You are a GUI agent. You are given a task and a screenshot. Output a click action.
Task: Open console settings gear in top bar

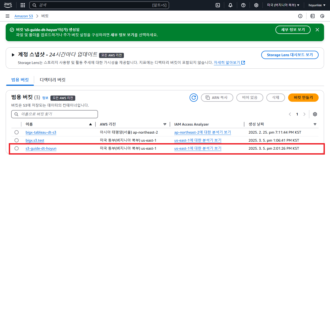click(256, 5)
